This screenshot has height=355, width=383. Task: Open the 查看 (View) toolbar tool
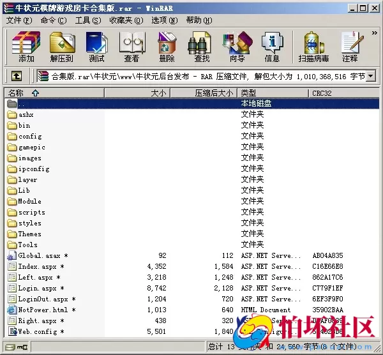132,47
